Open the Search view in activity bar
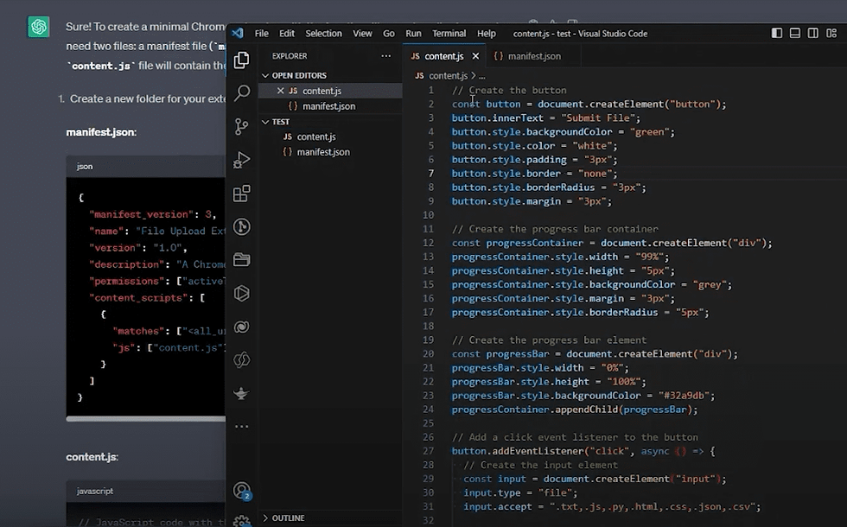Screen dimensions: 847x527 (x=241, y=93)
